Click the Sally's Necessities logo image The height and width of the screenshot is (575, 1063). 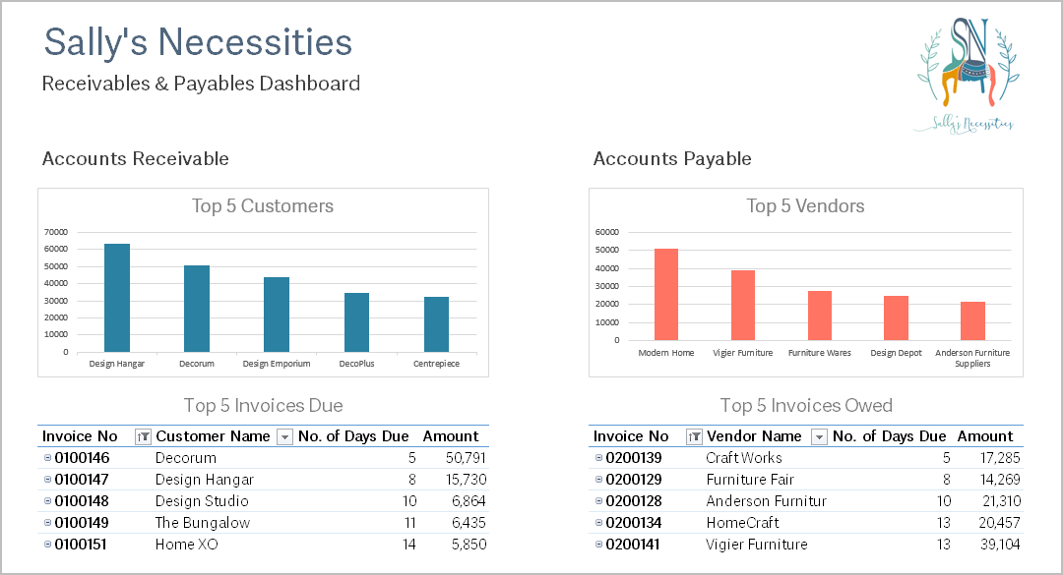point(968,75)
